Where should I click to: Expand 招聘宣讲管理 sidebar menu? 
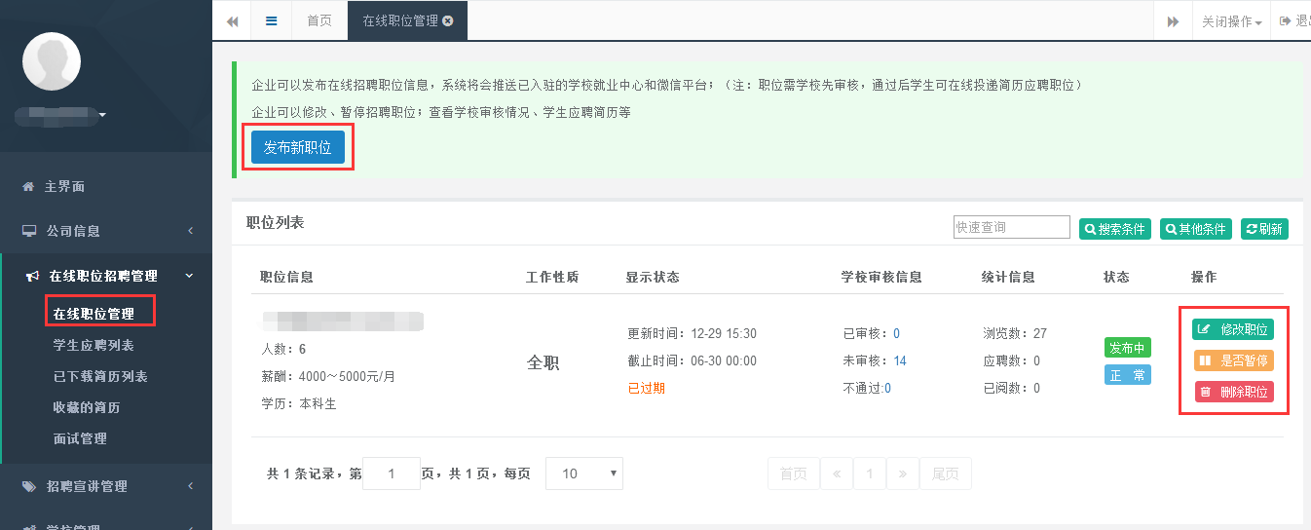[107, 486]
